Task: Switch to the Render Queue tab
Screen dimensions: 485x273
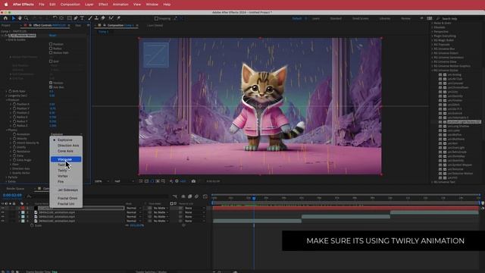Action: (x=15, y=189)
